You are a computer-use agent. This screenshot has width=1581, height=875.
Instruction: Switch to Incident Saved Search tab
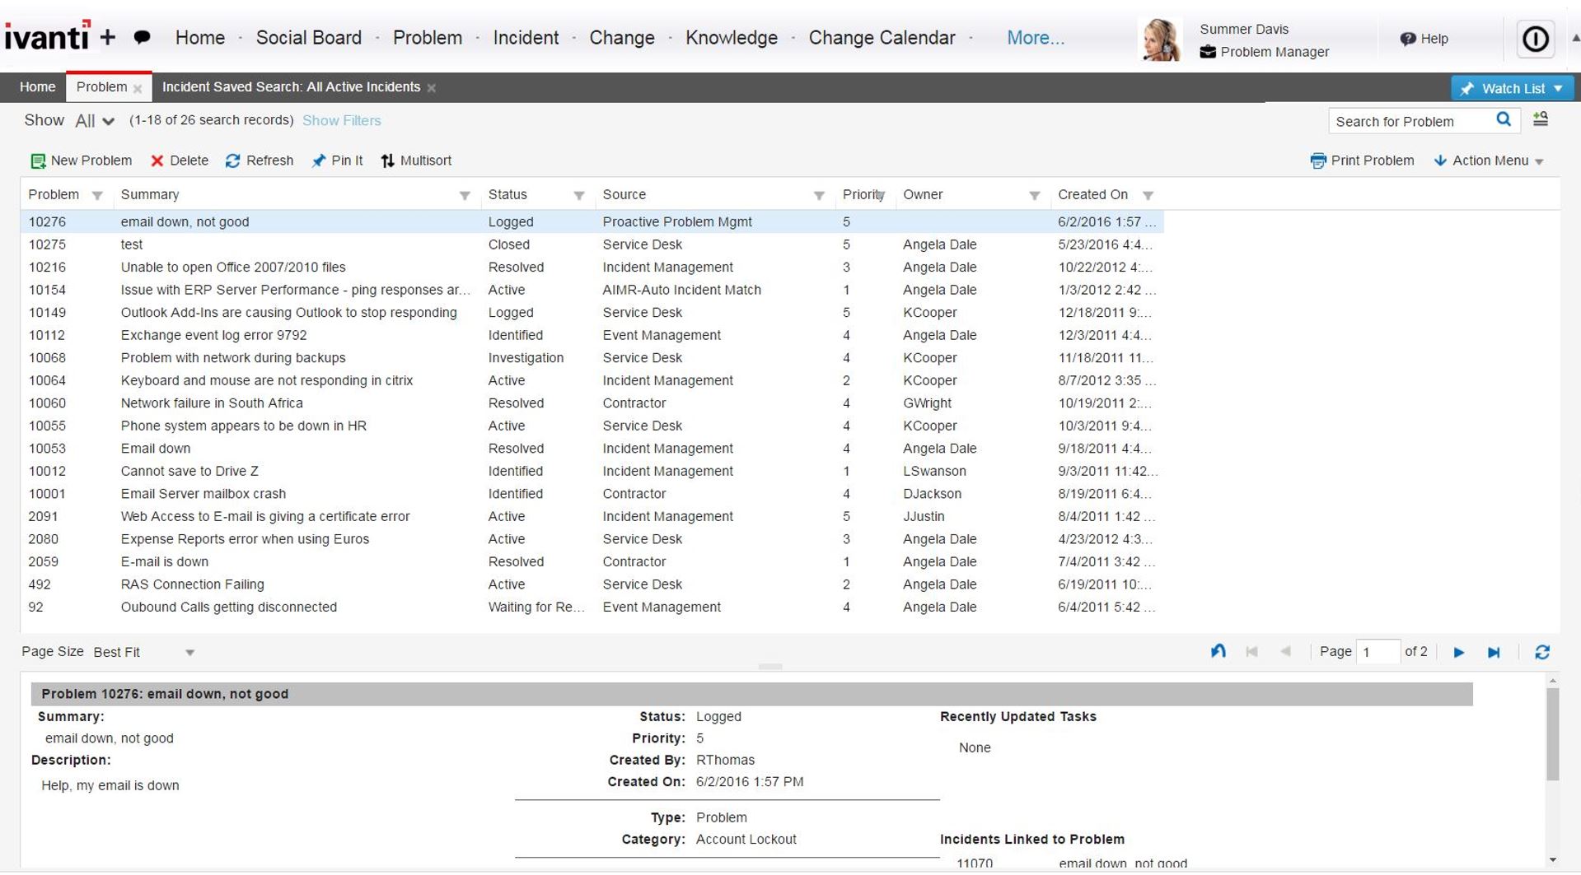[x=291, y=87]
